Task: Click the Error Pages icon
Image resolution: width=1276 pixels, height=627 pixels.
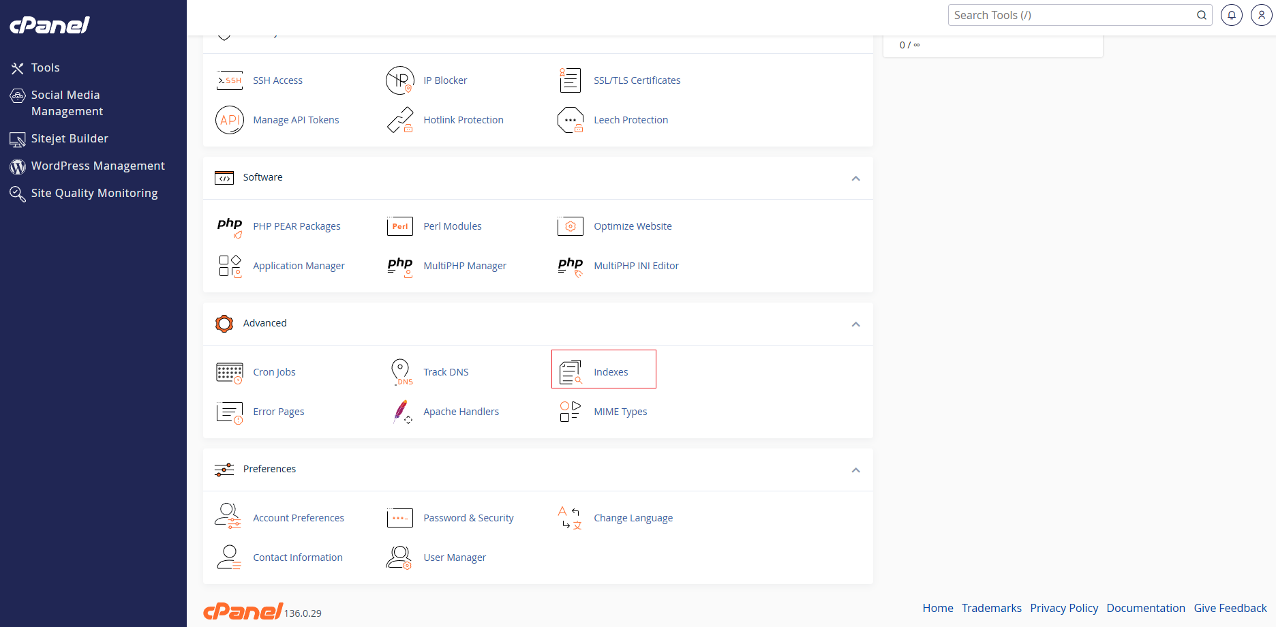Action: tap(230, 412)
